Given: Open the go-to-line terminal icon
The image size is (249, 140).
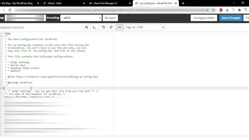Looking at the screenshot, I should 95,27.
